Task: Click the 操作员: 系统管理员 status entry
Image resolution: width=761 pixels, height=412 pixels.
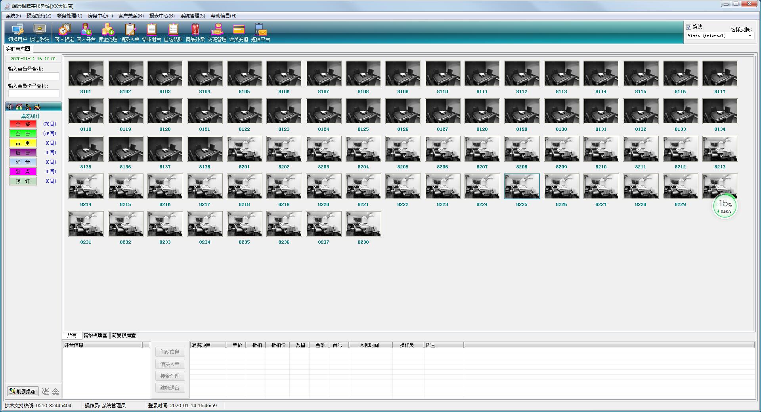Action: (x=105, y=406)
